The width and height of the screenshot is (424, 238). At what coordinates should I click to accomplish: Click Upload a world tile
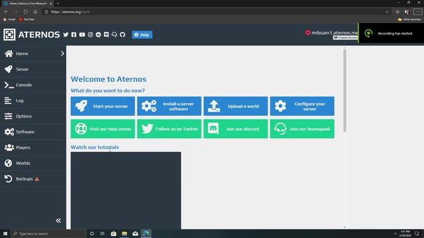pos(236,106)
